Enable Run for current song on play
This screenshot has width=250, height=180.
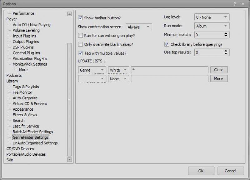(x=80, y=36)
